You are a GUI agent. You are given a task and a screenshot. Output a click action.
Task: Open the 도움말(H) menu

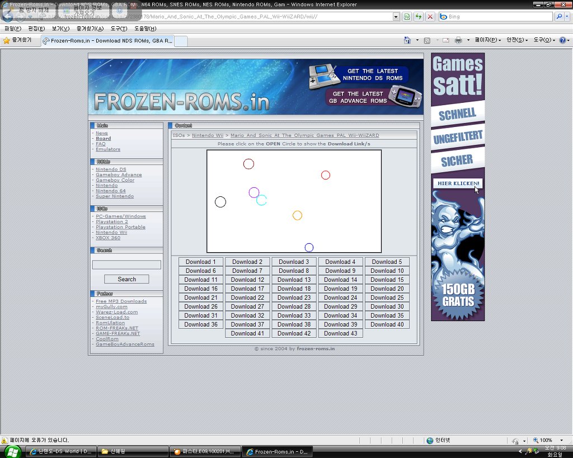point(145,29)
